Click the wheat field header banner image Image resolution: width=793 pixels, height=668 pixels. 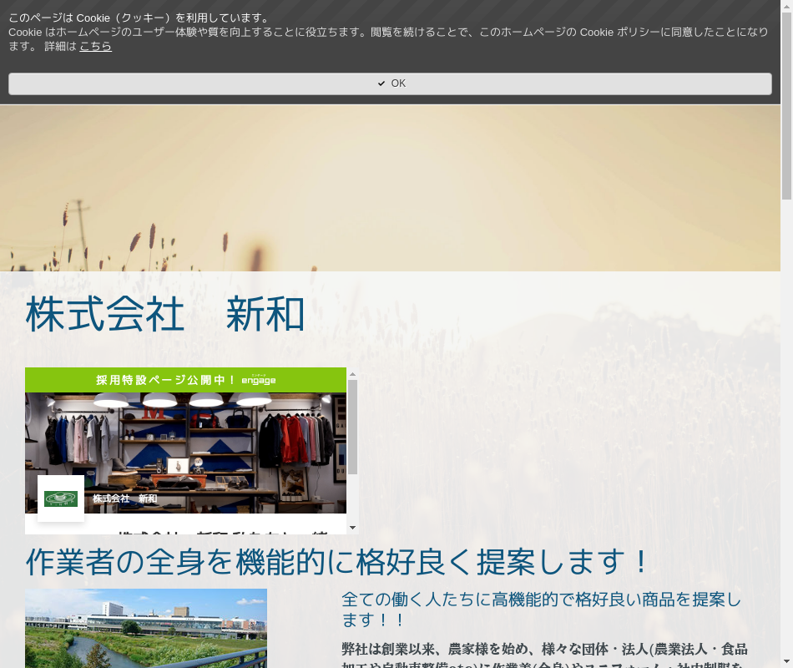390,188
